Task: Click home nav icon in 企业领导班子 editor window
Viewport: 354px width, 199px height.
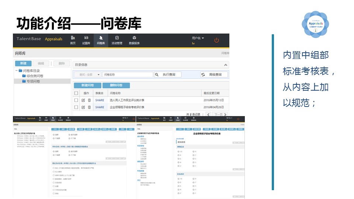Action: (164, 118)
